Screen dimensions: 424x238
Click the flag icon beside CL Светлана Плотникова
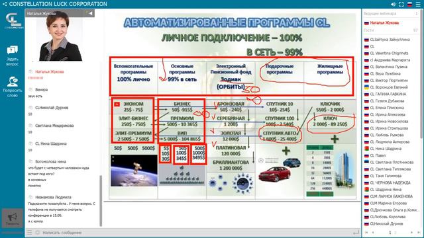366,162
